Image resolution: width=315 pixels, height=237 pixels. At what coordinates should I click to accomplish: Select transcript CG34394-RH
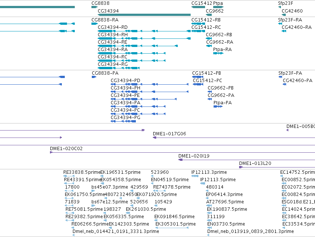(x=113, y=34)
